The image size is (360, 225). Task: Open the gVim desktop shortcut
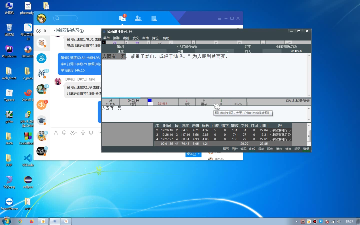(x=9, y=117)
